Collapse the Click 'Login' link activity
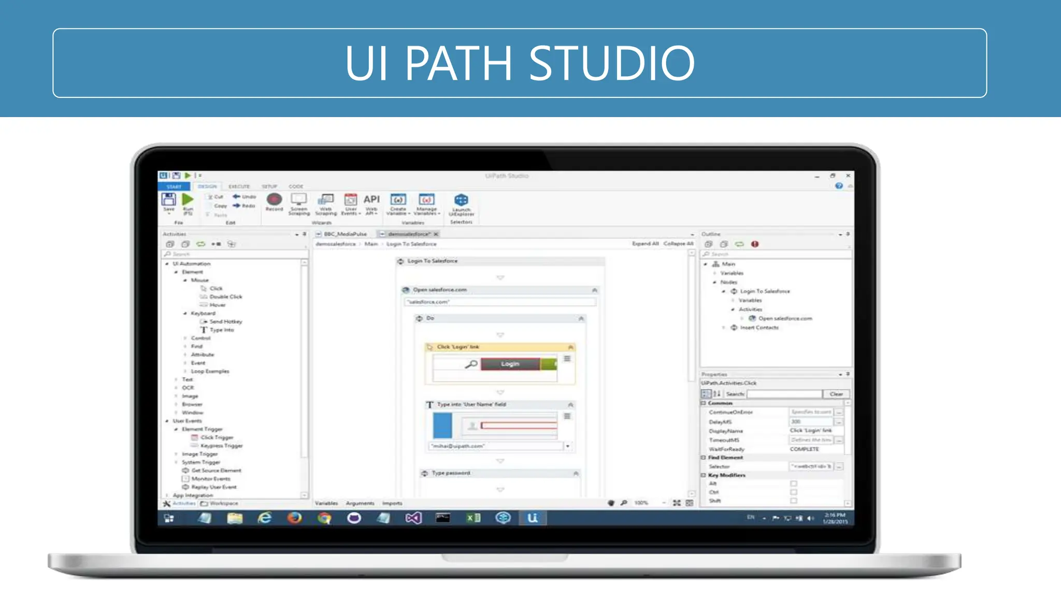The image size is (1061, 597). tap(570, 347)
